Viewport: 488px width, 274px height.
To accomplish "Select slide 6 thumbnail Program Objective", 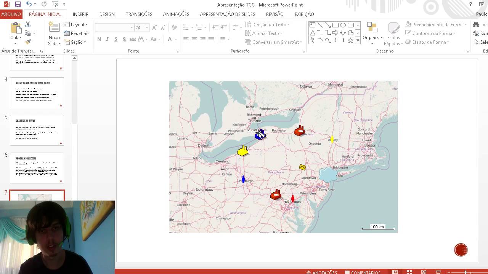I will (37, 168).
